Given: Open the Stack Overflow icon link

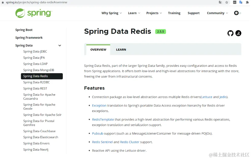Looking at the screenshot, I should click(x=238, y=33).
